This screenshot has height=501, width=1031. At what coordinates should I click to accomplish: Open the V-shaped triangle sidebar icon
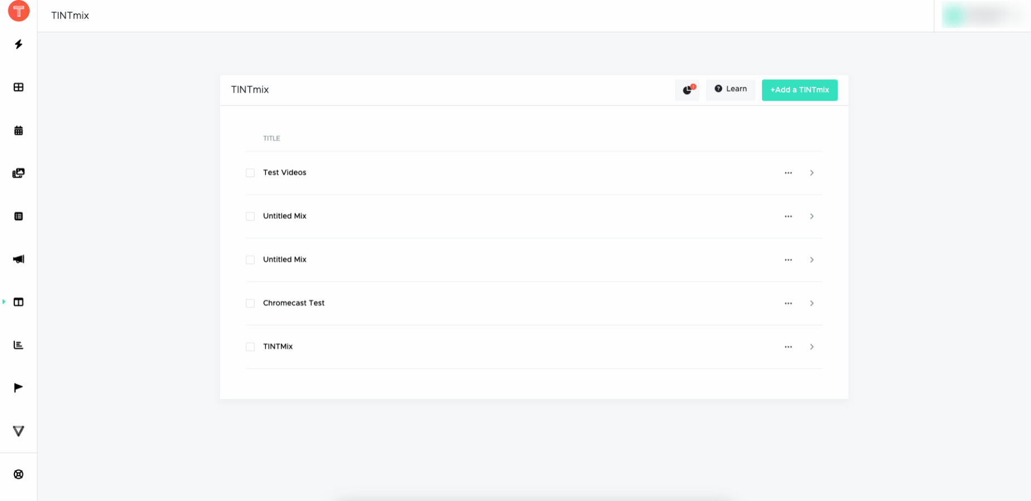(18, 431)
